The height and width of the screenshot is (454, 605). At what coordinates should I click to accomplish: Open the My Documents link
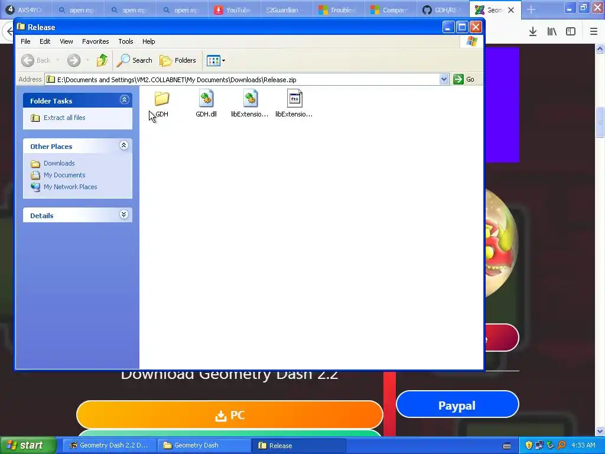pyautogui.click(x=64, y=175)
